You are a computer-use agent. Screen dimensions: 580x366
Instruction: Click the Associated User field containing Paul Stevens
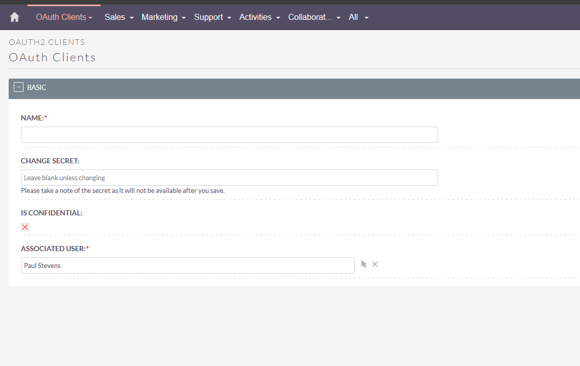[x=188, y=265]
